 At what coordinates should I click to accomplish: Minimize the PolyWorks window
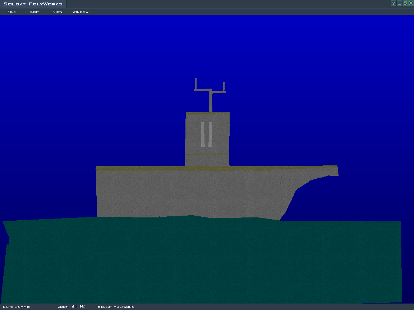coord(399,3)
